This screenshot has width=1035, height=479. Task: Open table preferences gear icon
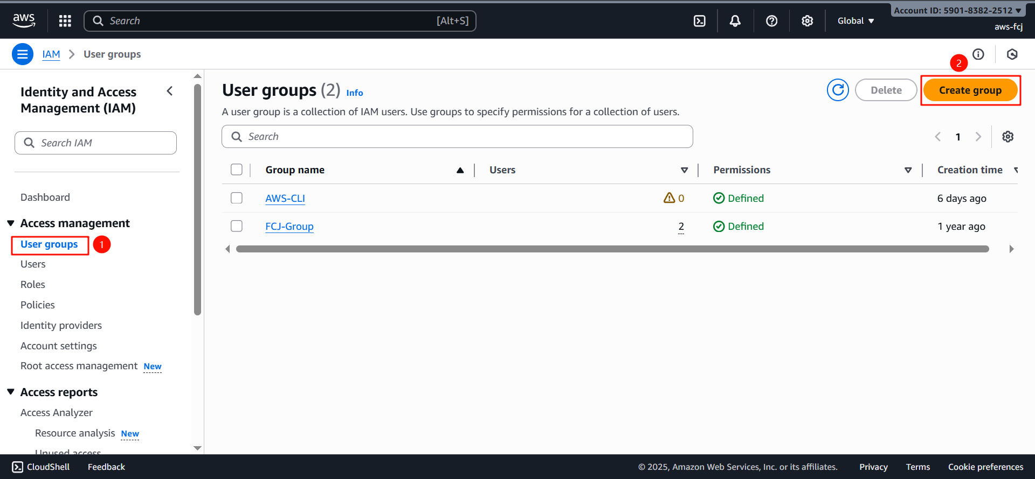[1008, 137]
